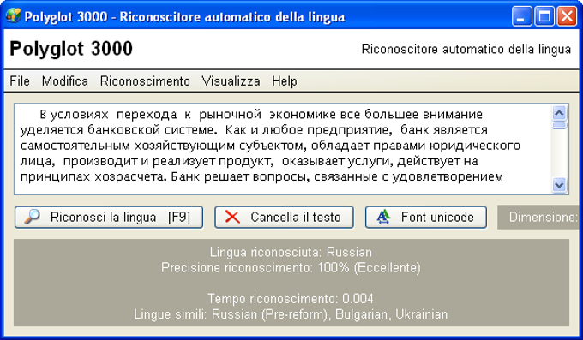Close the Polyglot 3000 window
The height and width of the screenshot is (340, 583).
(x=567, y=17)
